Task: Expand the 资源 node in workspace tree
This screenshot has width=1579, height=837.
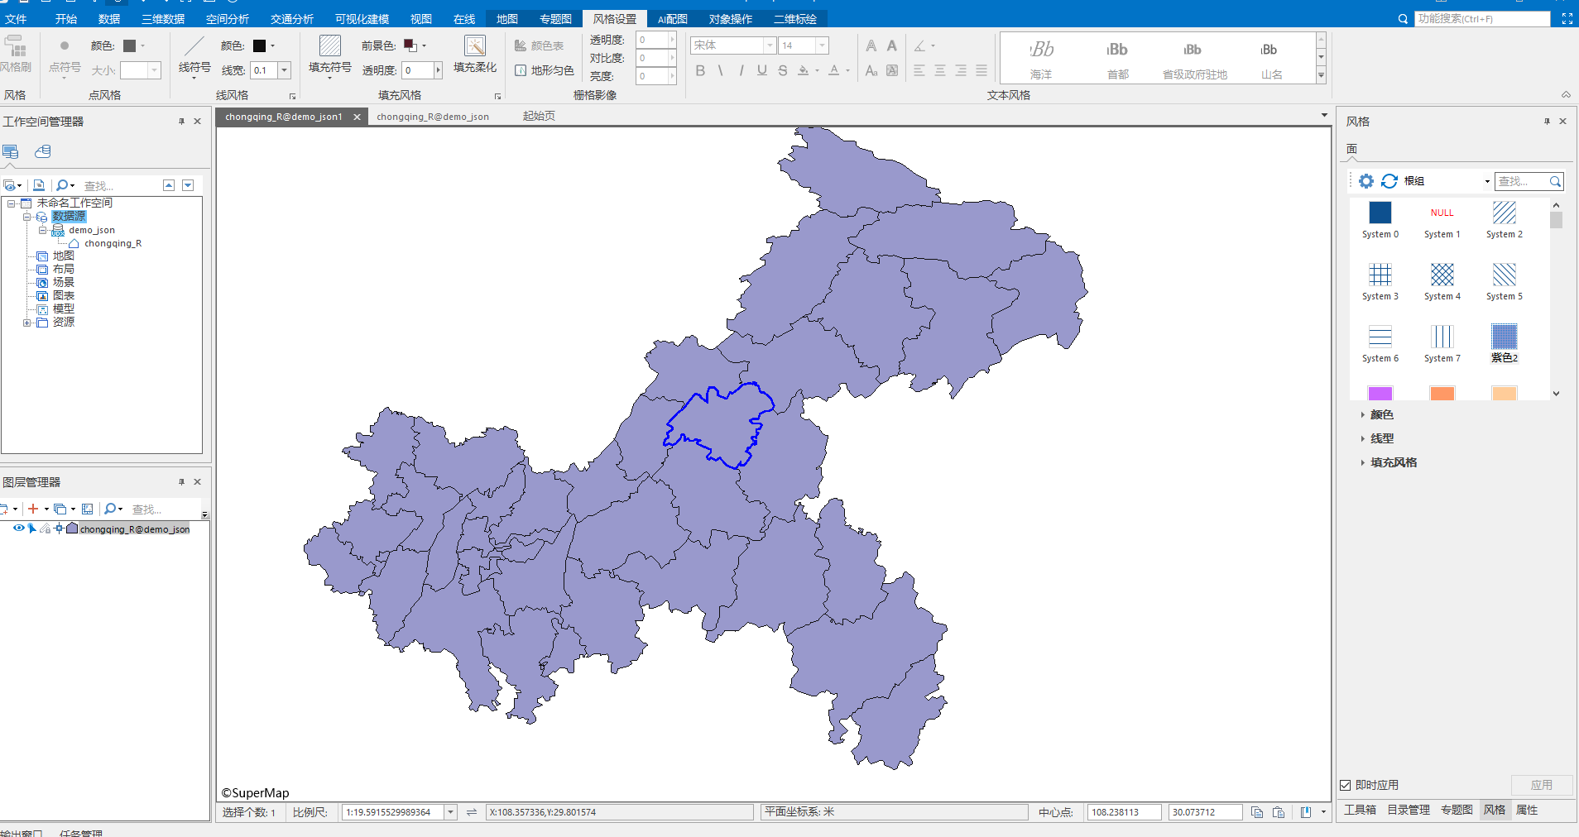Action: [x=27, y=322]
